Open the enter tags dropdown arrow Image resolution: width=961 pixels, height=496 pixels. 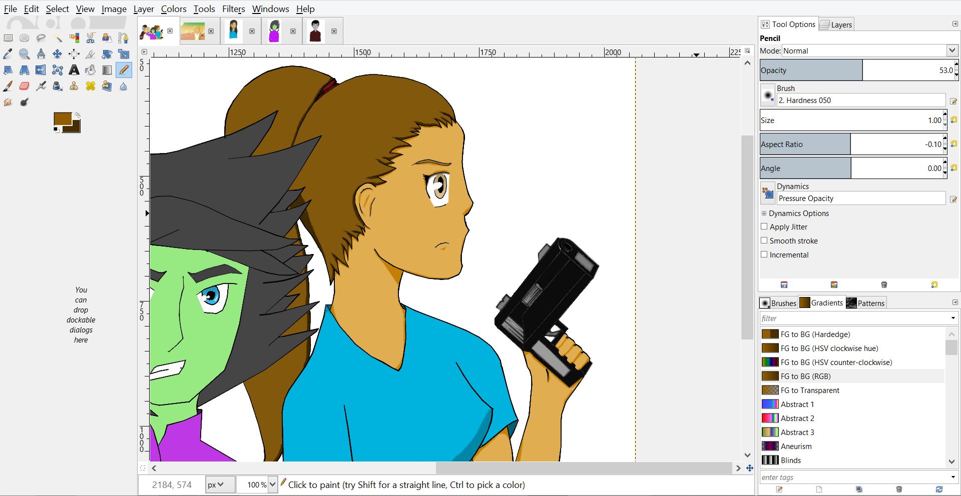click(953, 477)
